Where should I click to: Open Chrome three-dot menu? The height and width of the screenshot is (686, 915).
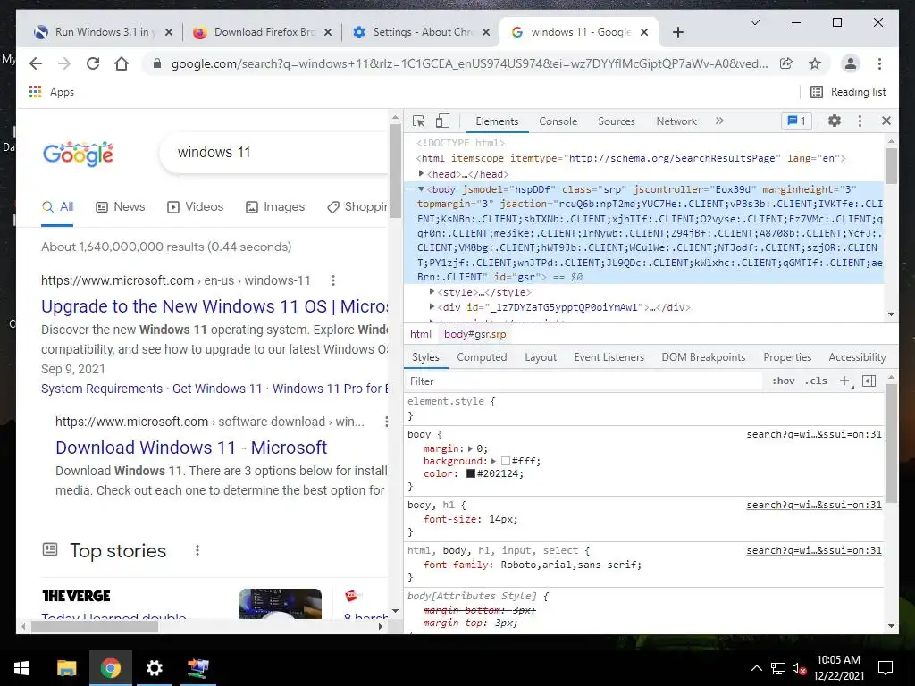pyautogui.click(x=879, y=63)
